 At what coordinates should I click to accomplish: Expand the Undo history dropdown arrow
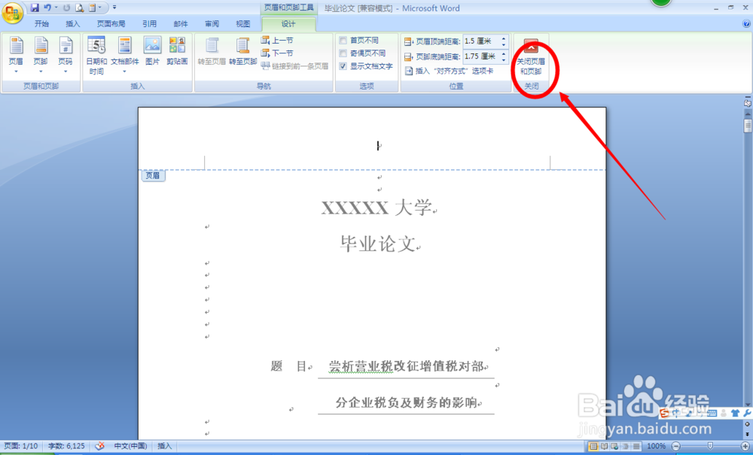tap(56, 8)
